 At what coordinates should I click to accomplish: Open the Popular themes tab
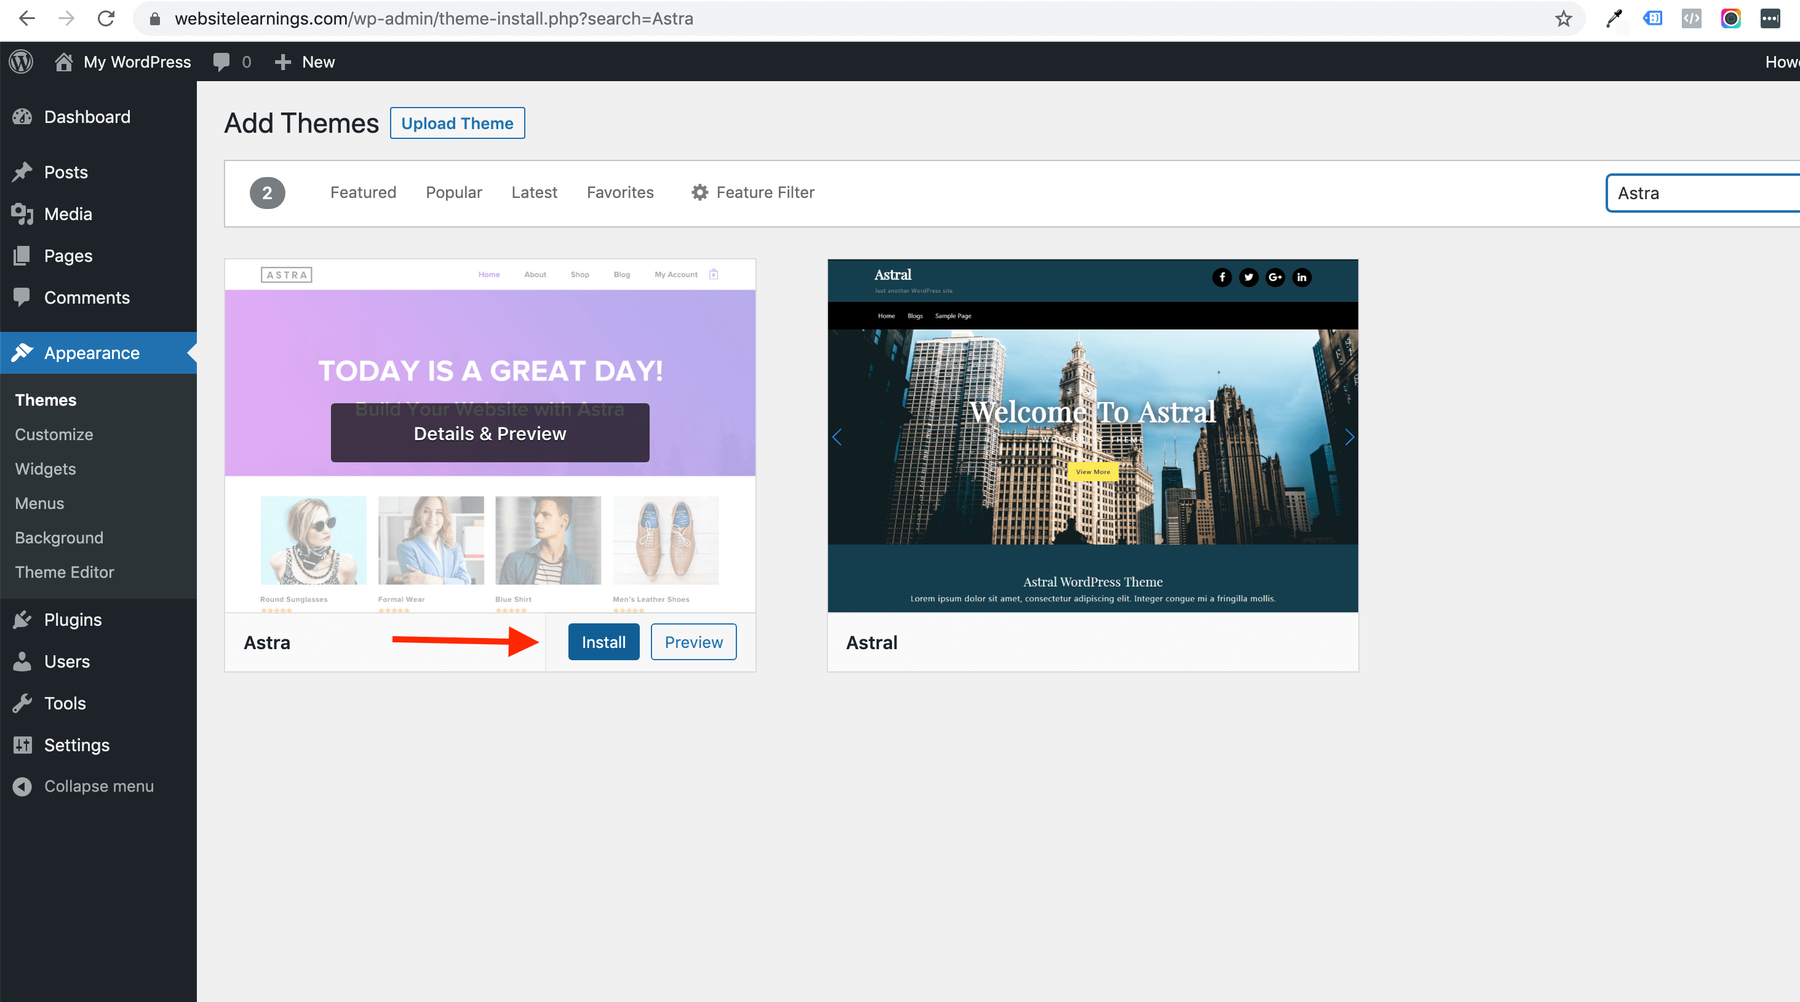pos(454,193)
